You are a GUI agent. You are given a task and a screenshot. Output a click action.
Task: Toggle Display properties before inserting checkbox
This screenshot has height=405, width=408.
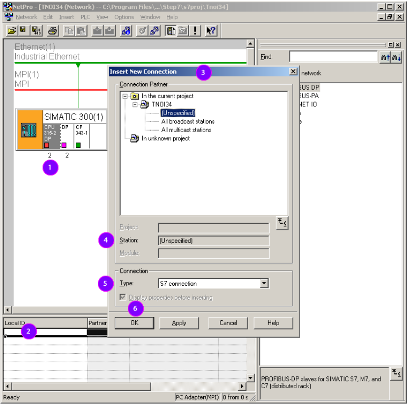coord(123,297)
